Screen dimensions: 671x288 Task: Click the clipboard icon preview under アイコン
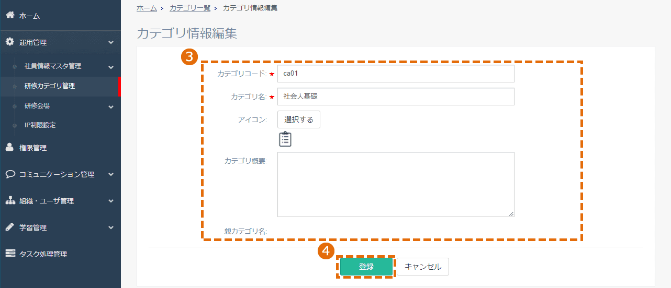tap(285, 139)
